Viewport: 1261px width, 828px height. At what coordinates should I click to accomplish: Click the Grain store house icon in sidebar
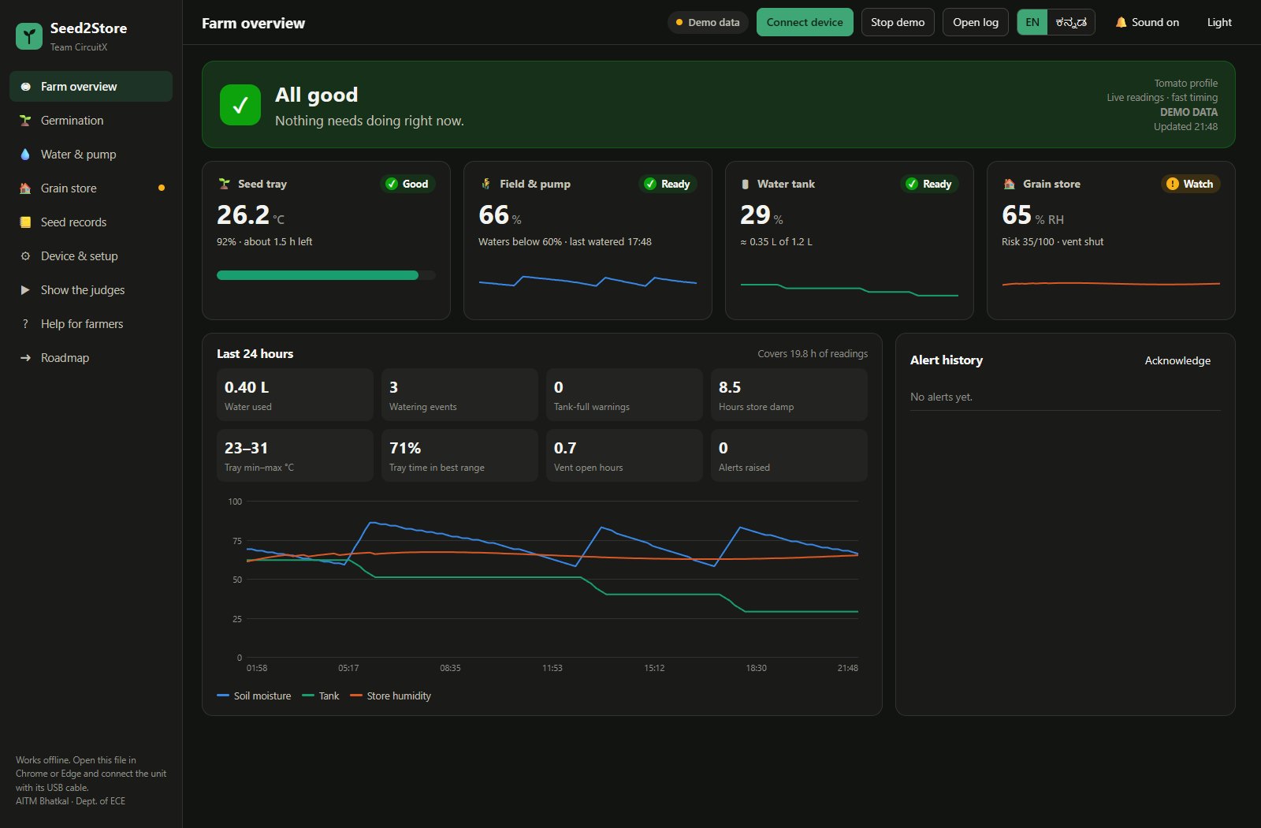pos(25,188)
